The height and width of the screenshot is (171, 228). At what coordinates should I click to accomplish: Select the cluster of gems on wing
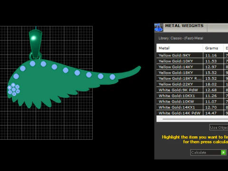[14, 89]
